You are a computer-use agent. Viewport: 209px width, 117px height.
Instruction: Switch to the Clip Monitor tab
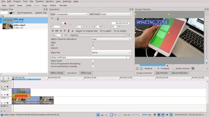[162, 73]
